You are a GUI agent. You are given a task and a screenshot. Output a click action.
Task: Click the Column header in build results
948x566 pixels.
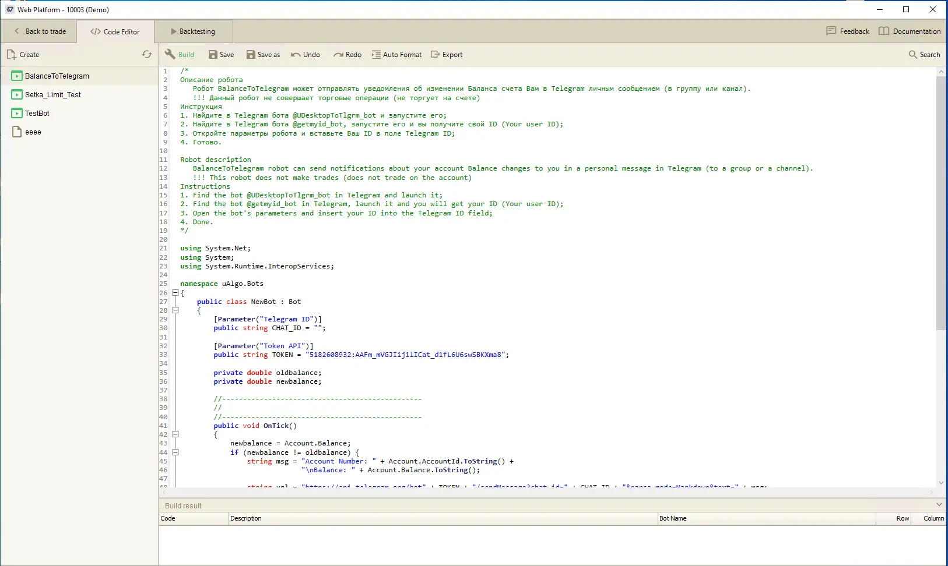coord(929,518)
